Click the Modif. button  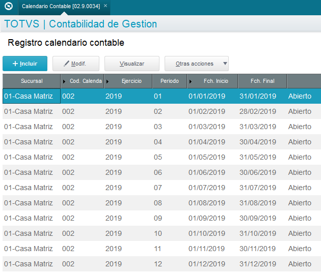pos(76,64)
